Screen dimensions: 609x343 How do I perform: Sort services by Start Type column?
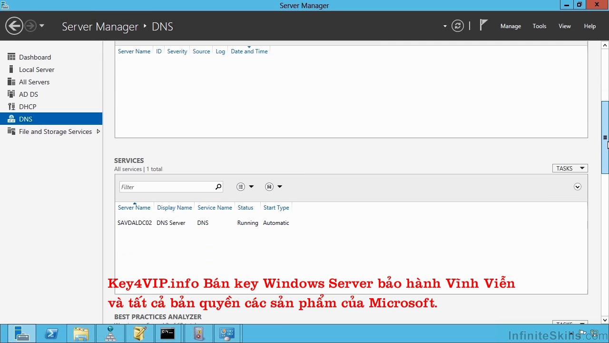tap(276, 208)
